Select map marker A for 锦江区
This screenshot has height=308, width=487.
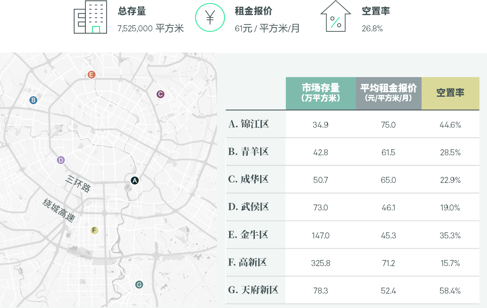(135, 180)
